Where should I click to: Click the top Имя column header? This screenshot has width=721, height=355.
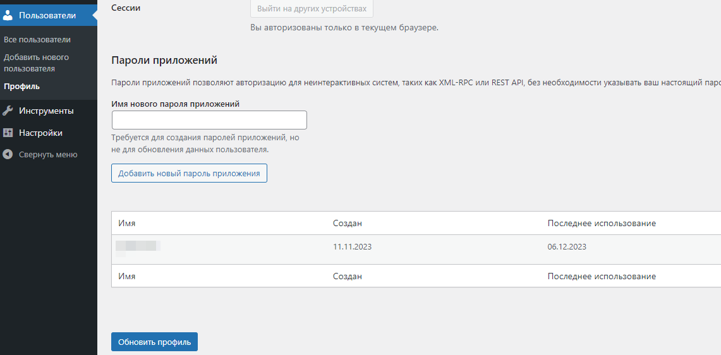pos(127,224)
